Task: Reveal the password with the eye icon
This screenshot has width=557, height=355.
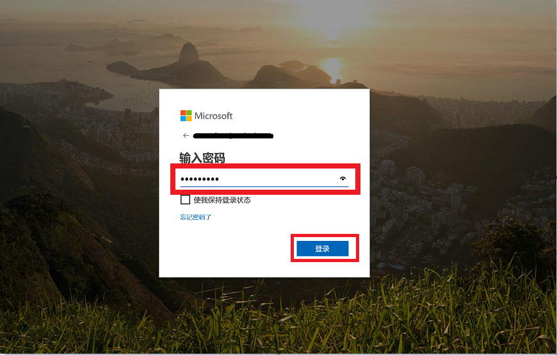Action: pos(343,178)
